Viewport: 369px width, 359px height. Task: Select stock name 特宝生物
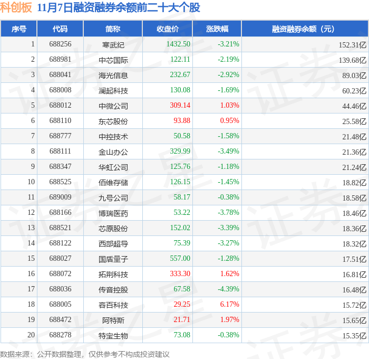click(113, 336)
